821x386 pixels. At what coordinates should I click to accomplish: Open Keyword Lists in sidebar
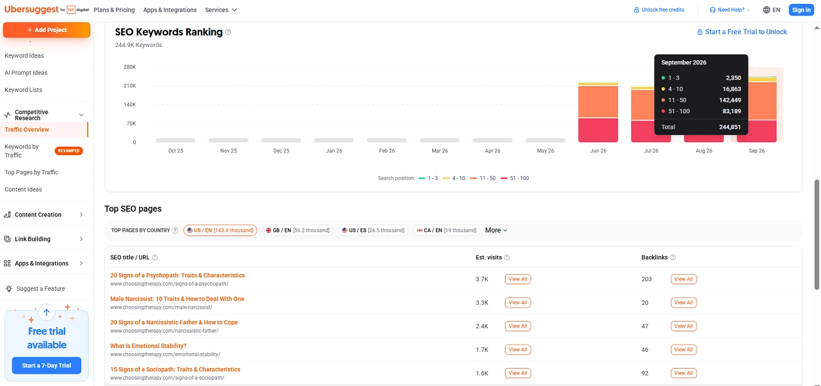click(23, 90)
